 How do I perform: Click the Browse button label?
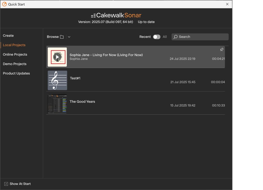coord(53,37)
